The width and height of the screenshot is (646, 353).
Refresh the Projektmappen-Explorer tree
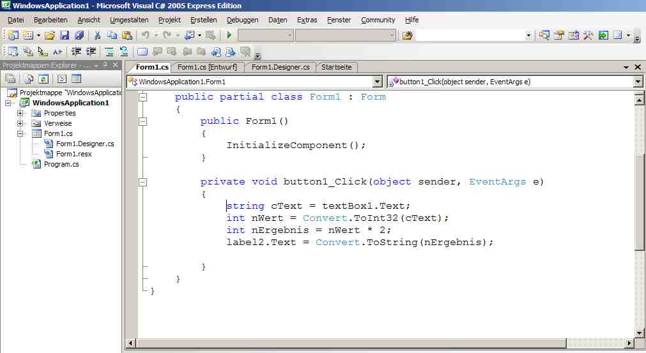point(43,79)
